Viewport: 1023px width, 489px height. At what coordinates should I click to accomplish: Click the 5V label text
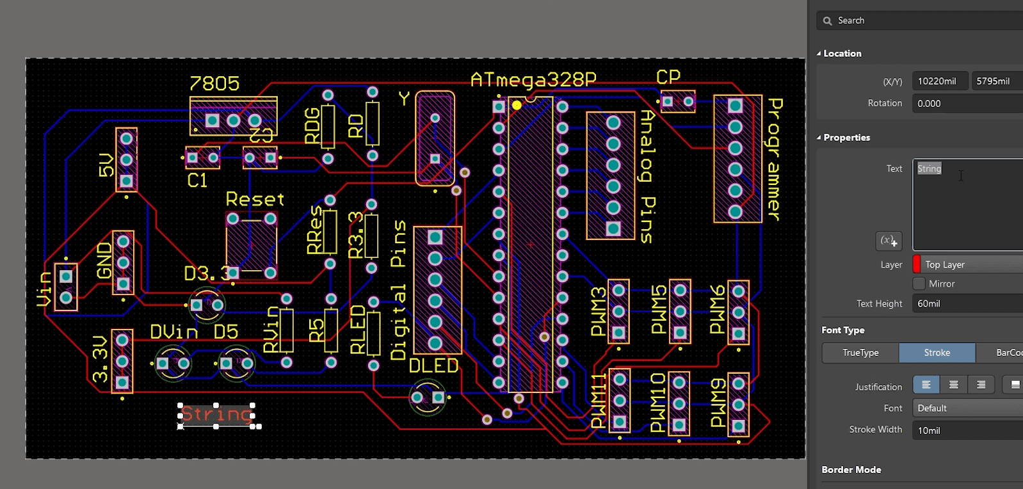tap(106, 165)
